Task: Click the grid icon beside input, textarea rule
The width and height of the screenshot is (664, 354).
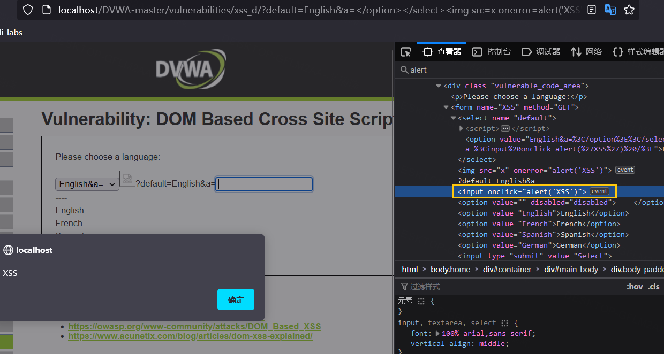Action: point(504,323)
